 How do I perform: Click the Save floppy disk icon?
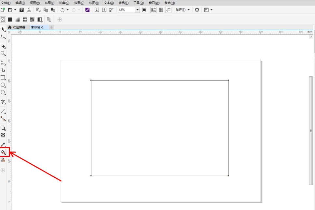click(22, 10)
